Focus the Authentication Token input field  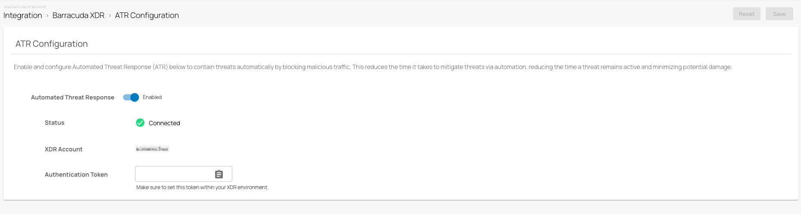174,174
